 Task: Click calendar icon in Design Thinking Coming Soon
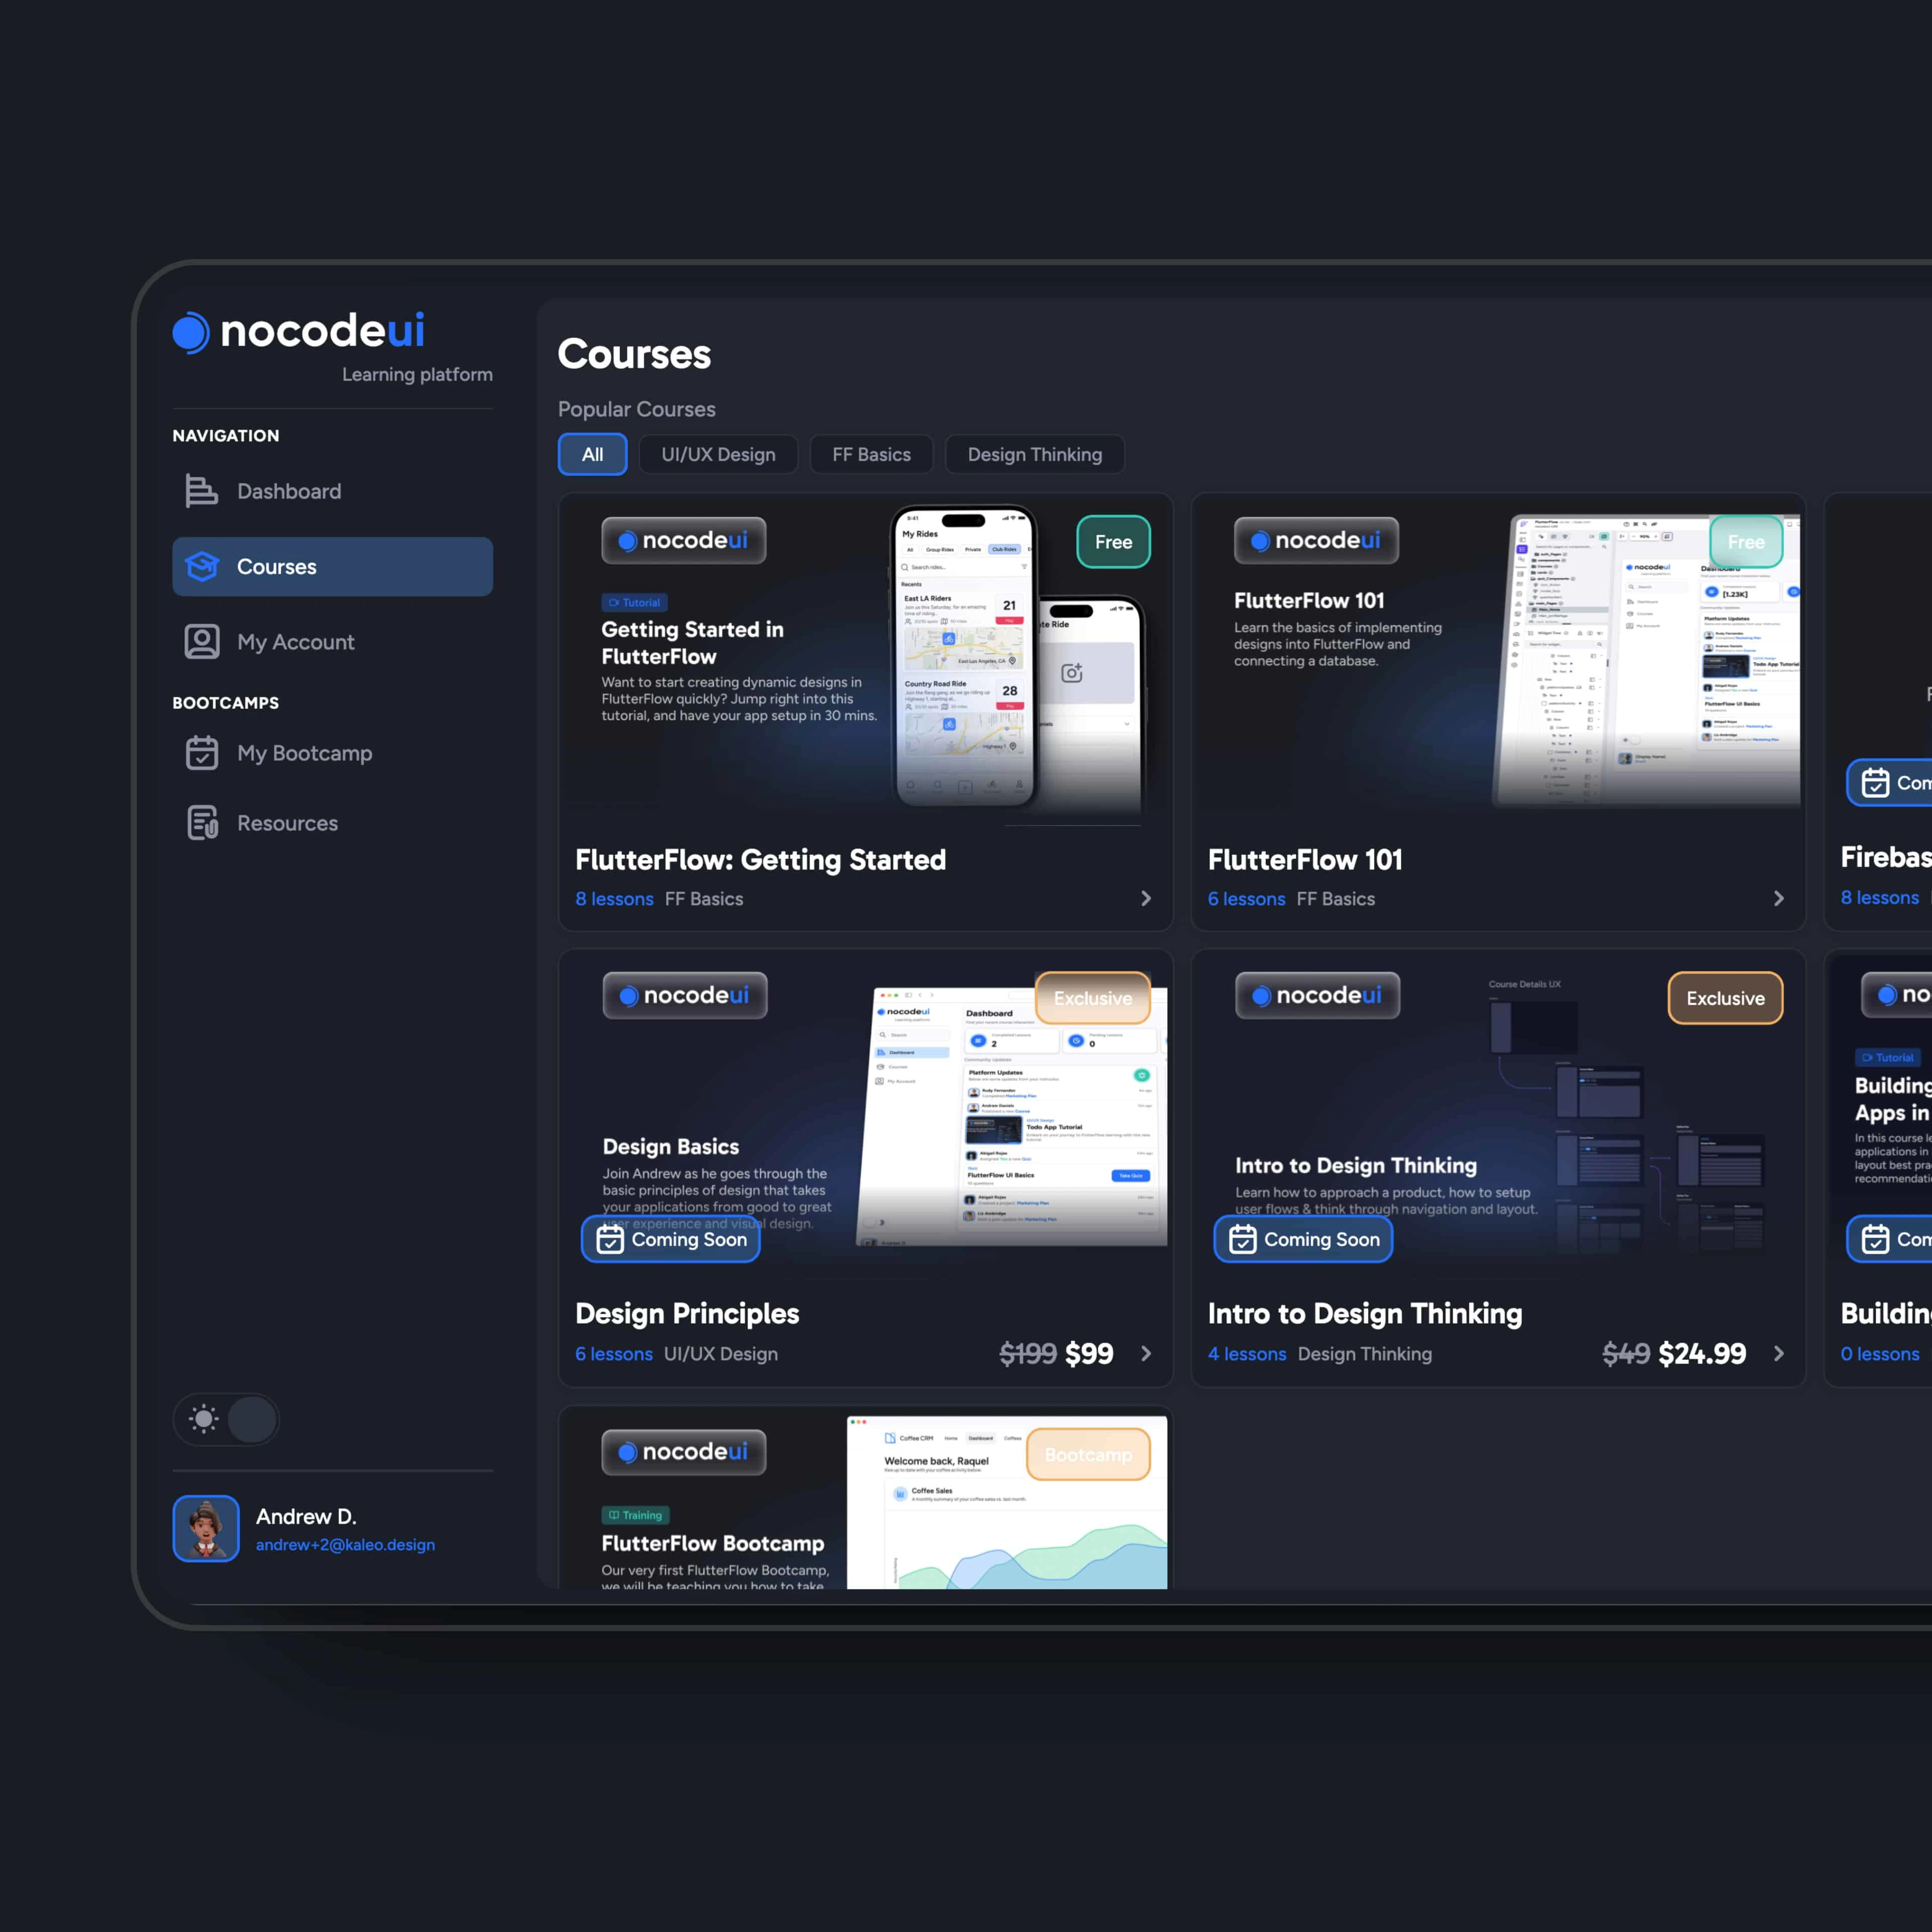pyautogui.click(x=1242, y=1239)
